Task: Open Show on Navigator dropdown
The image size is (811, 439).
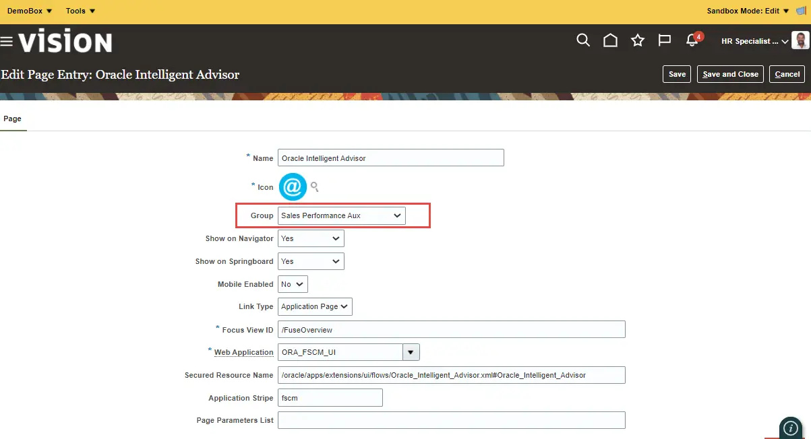Action: click(311, 238)
